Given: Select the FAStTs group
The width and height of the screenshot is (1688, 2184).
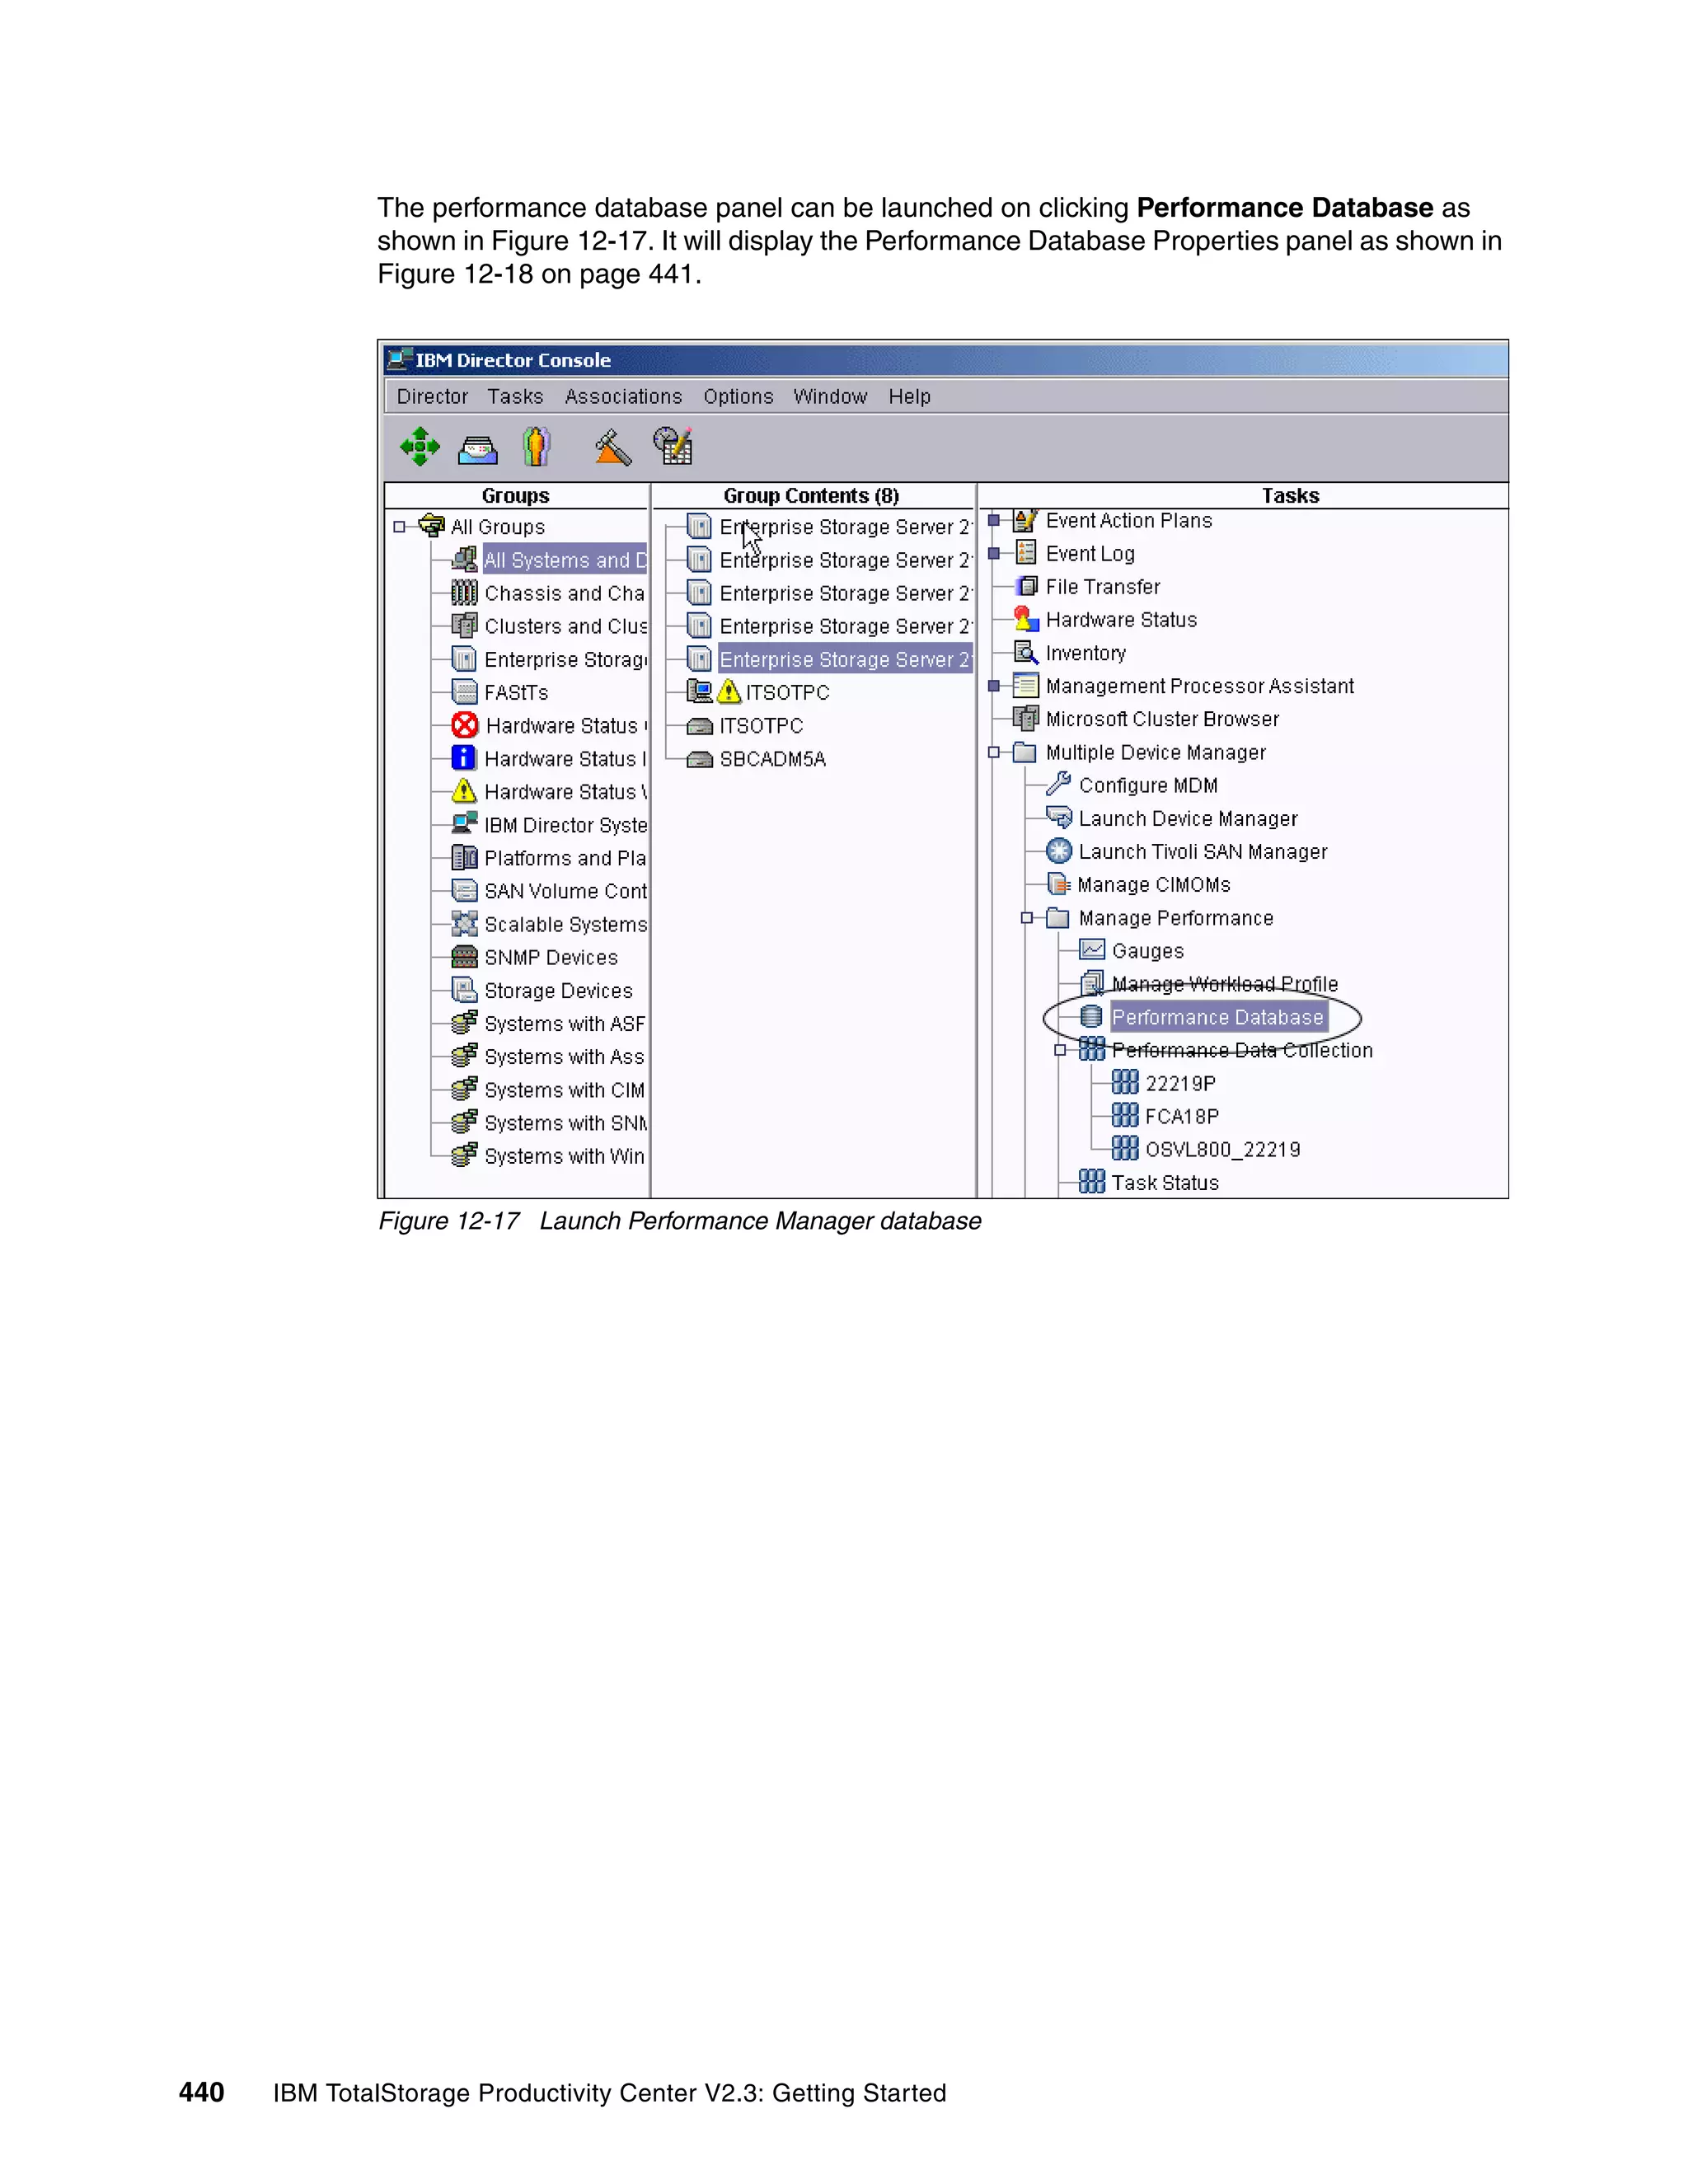Looking at the screenshot, I should pos(516,692).
